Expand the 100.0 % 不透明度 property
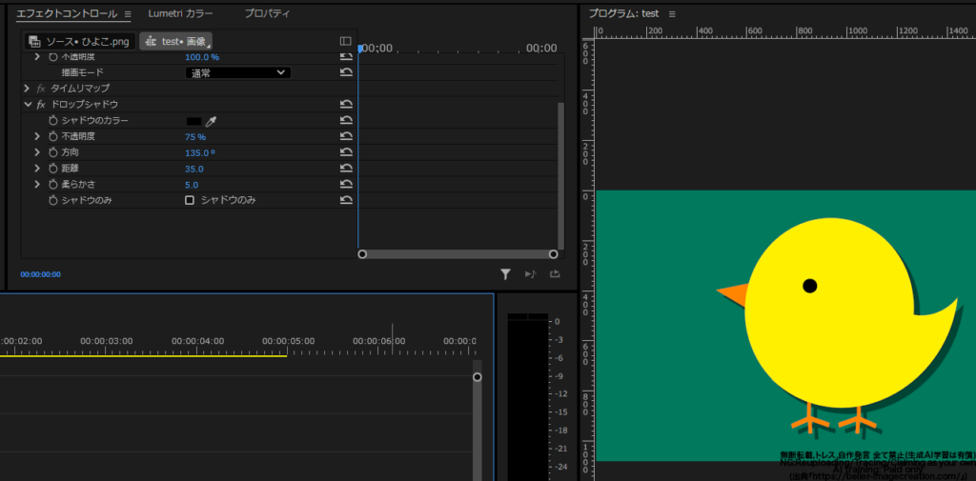The width and height of the screenshot is (976, 481). click(37, 56)
